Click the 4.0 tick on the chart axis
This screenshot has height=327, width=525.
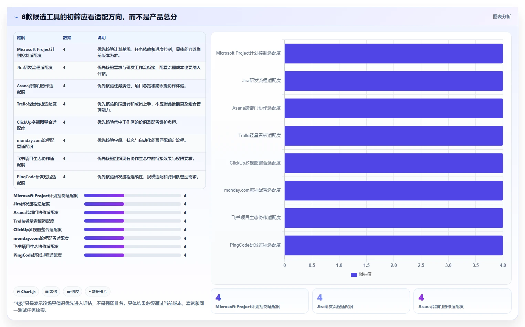coord(503,265)
